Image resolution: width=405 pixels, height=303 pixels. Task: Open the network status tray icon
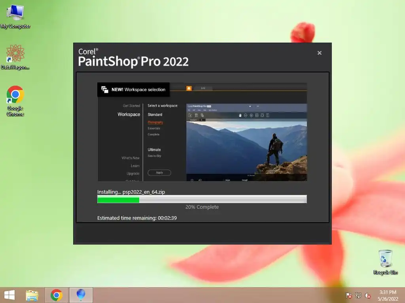tap(358, 296)
